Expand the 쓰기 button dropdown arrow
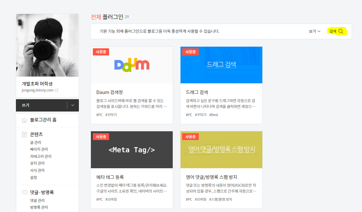The width and height of the screenshot is (362, 212). (73, 105)
